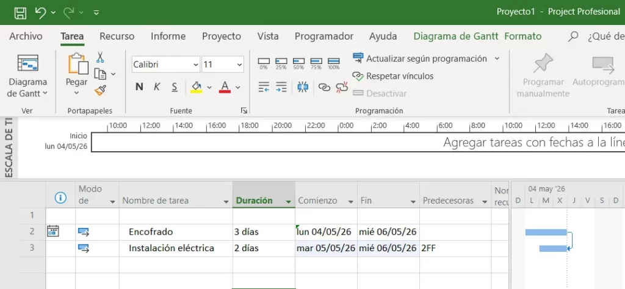Image resolution: width=625 pixels, height=289 pixels.
Task: Mark task as 100% complete
Action: pyautogui.click(x=334, y=63)
